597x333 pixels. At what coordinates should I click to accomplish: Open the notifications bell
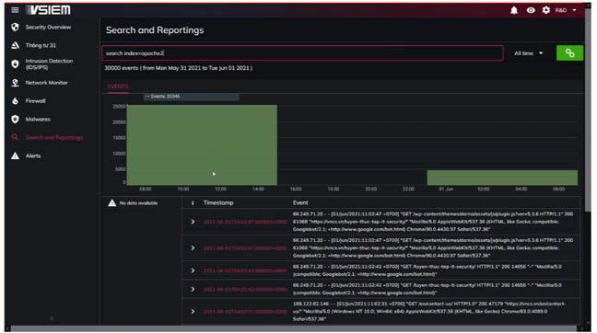click(513, 10)
